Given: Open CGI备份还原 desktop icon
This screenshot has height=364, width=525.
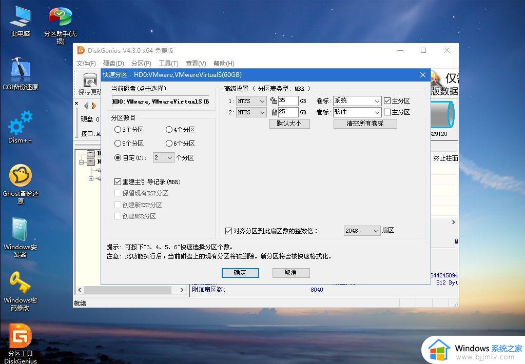Looking at the screenshot, I should (21, 74).
